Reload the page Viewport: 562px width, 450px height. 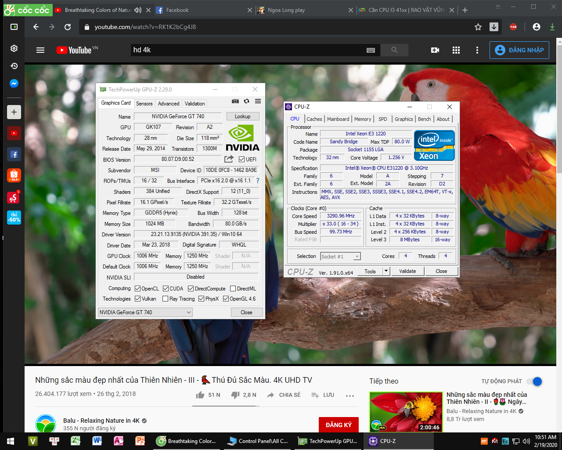[x=68, y=27]
